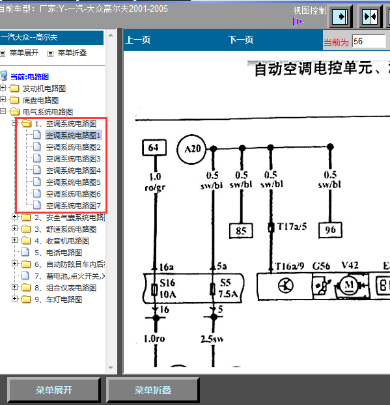
Task: Open the 空调系统电路图5 tree item
Action: 74,182
